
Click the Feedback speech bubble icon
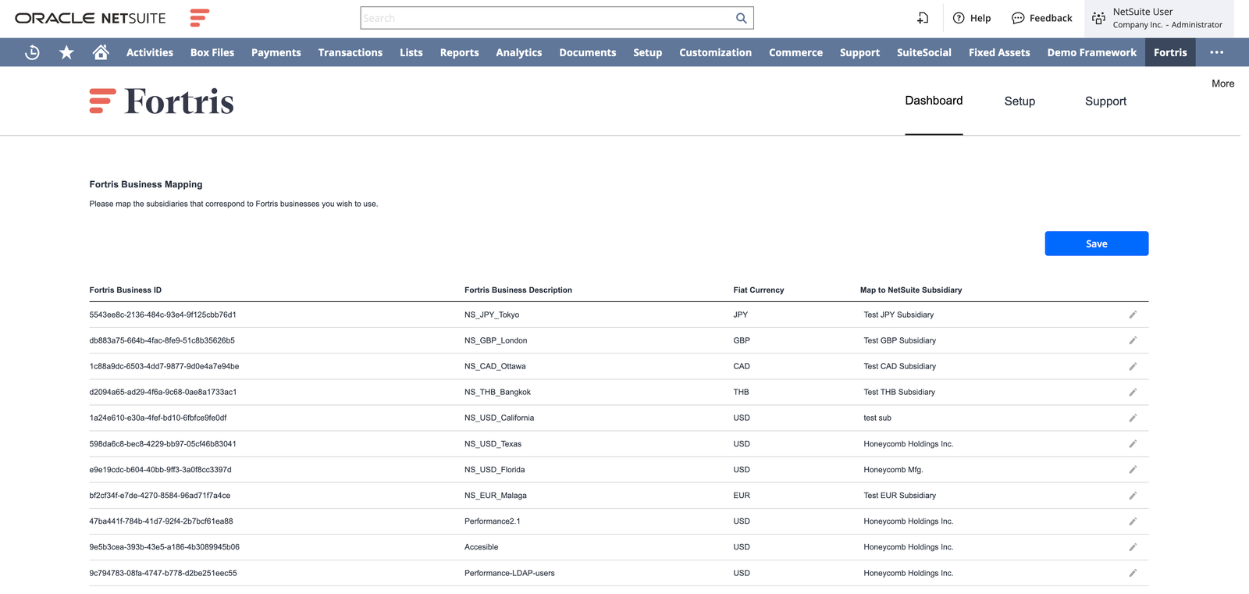pyautogui.click(x=1018, y=18)
